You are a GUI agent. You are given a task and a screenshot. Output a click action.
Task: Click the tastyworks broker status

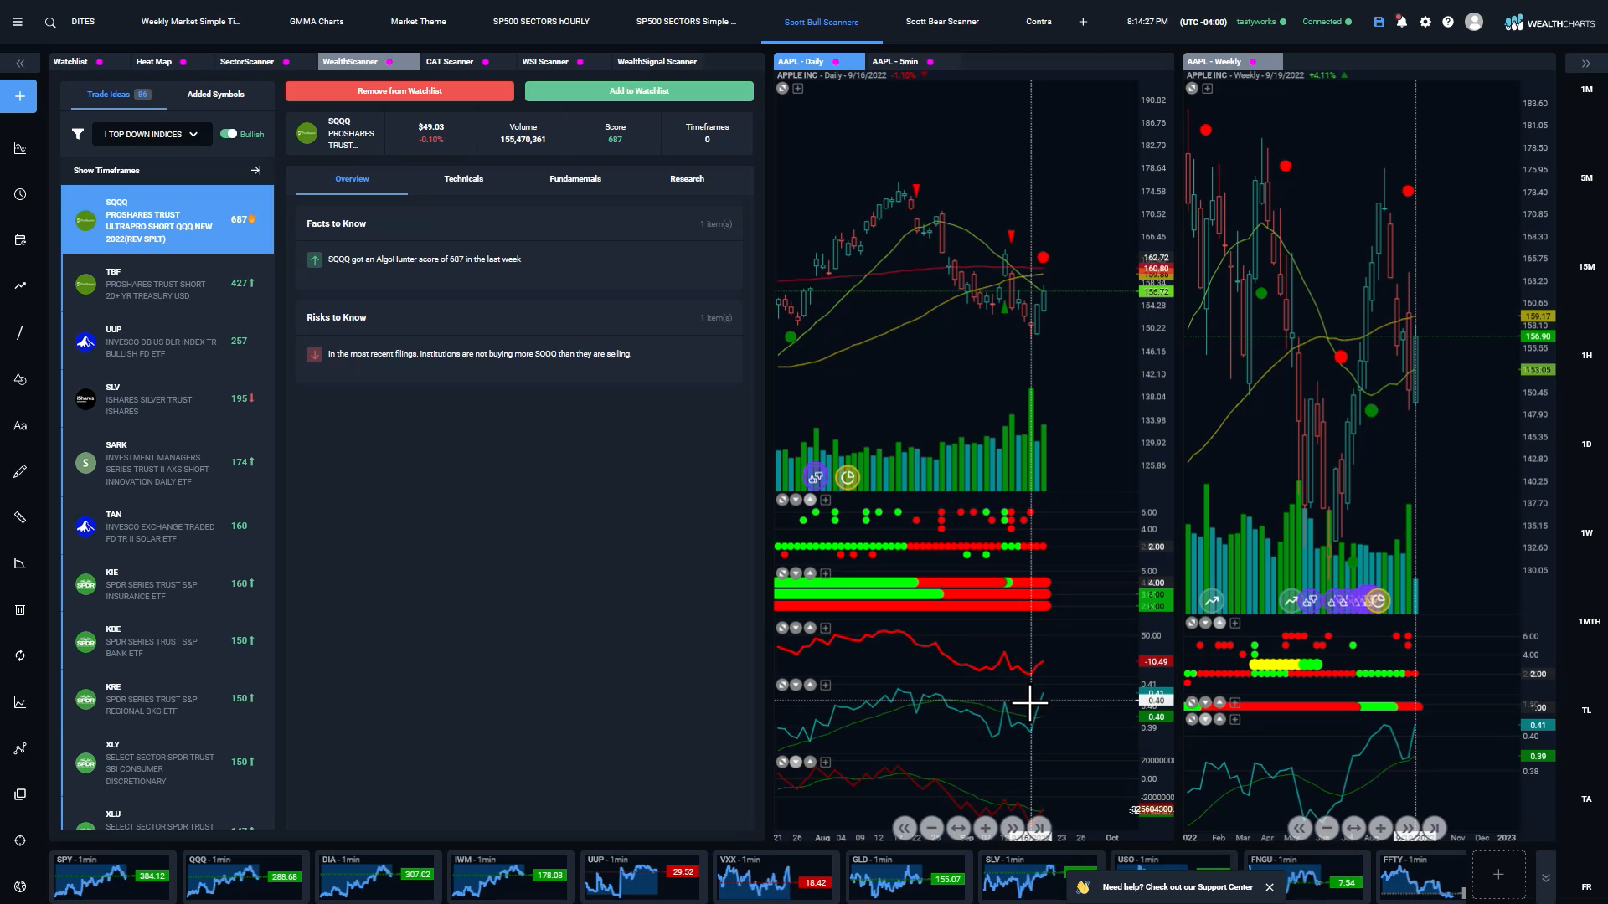click(1260, 22)
